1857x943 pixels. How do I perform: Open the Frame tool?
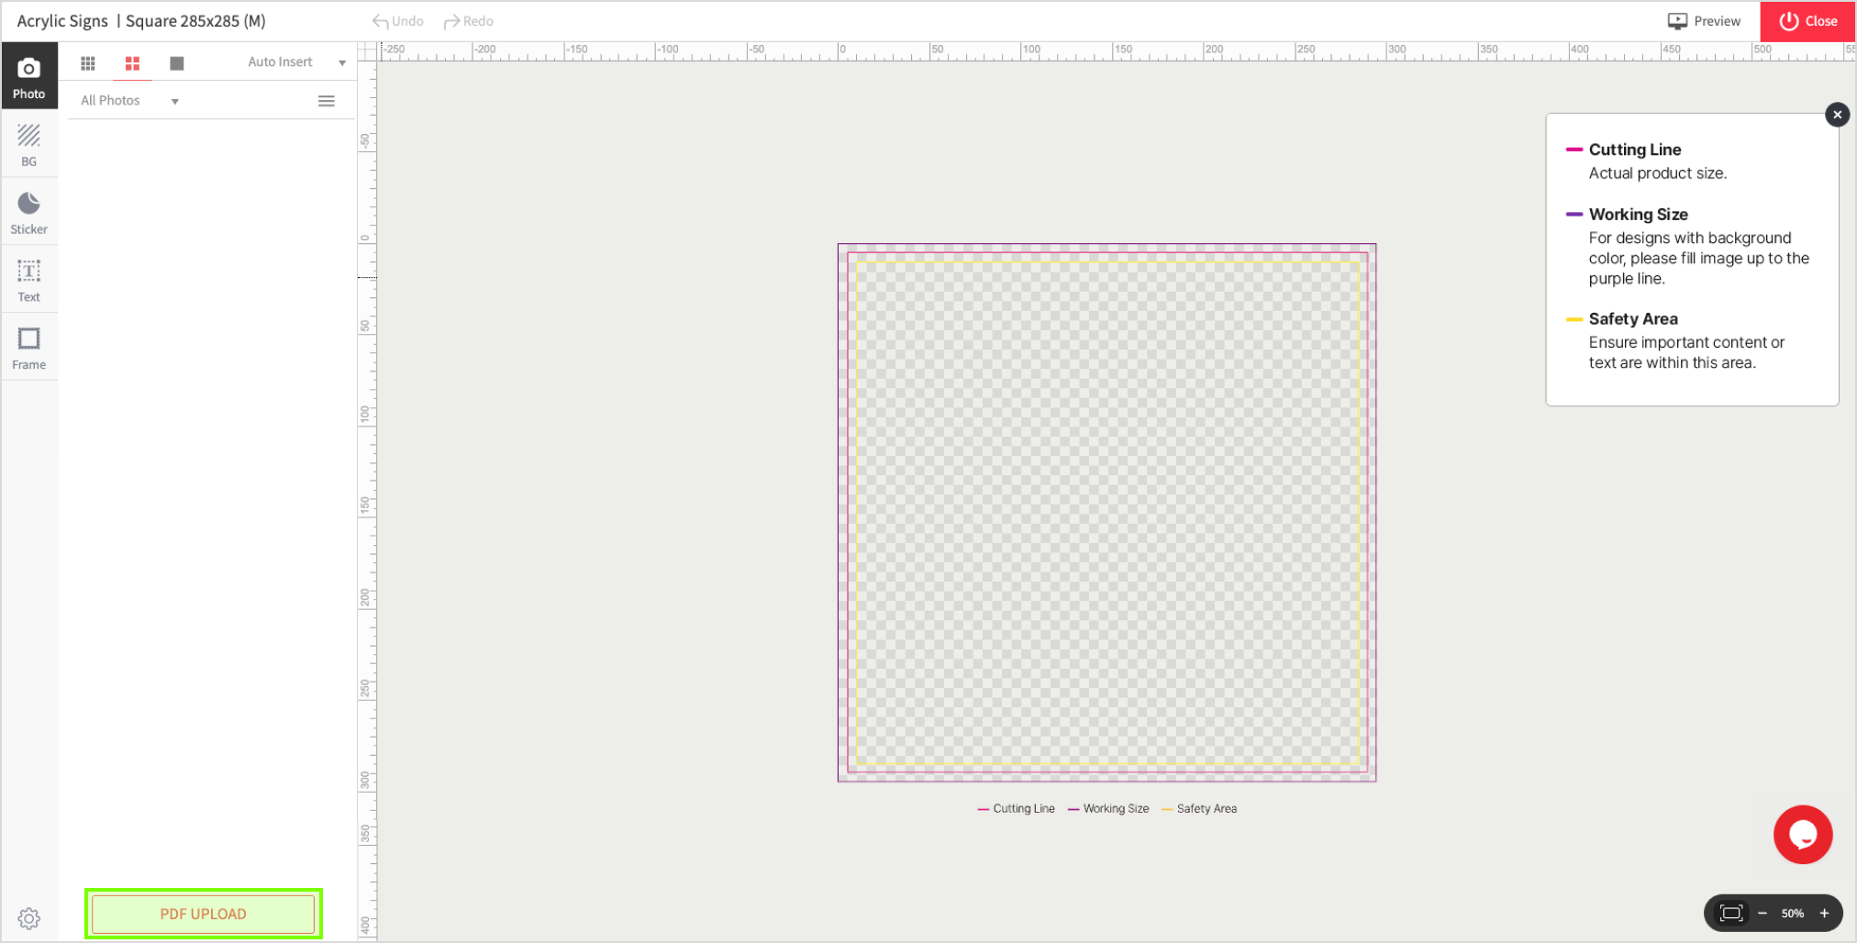29,348
